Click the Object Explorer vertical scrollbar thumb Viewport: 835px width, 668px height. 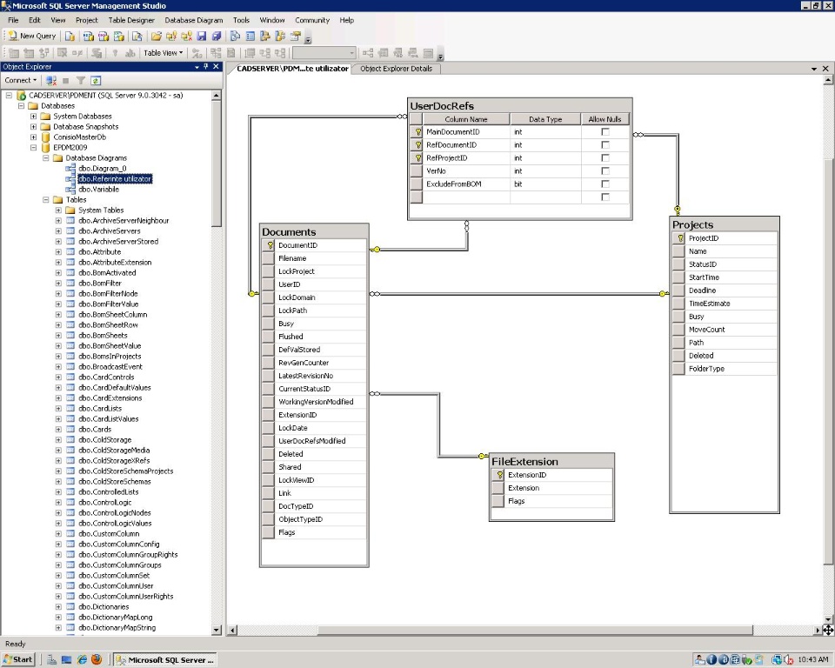[x=217, y=163]
